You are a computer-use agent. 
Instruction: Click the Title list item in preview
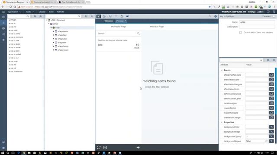118,46
